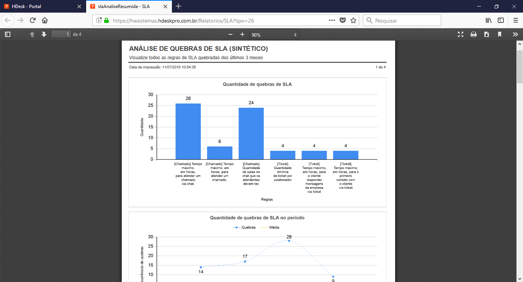
Task: Click '1 de 4' page indicator in document
Action: tap(381, 67)
